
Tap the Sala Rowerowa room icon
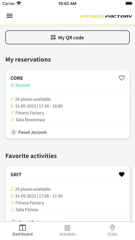tap(12, 120)
